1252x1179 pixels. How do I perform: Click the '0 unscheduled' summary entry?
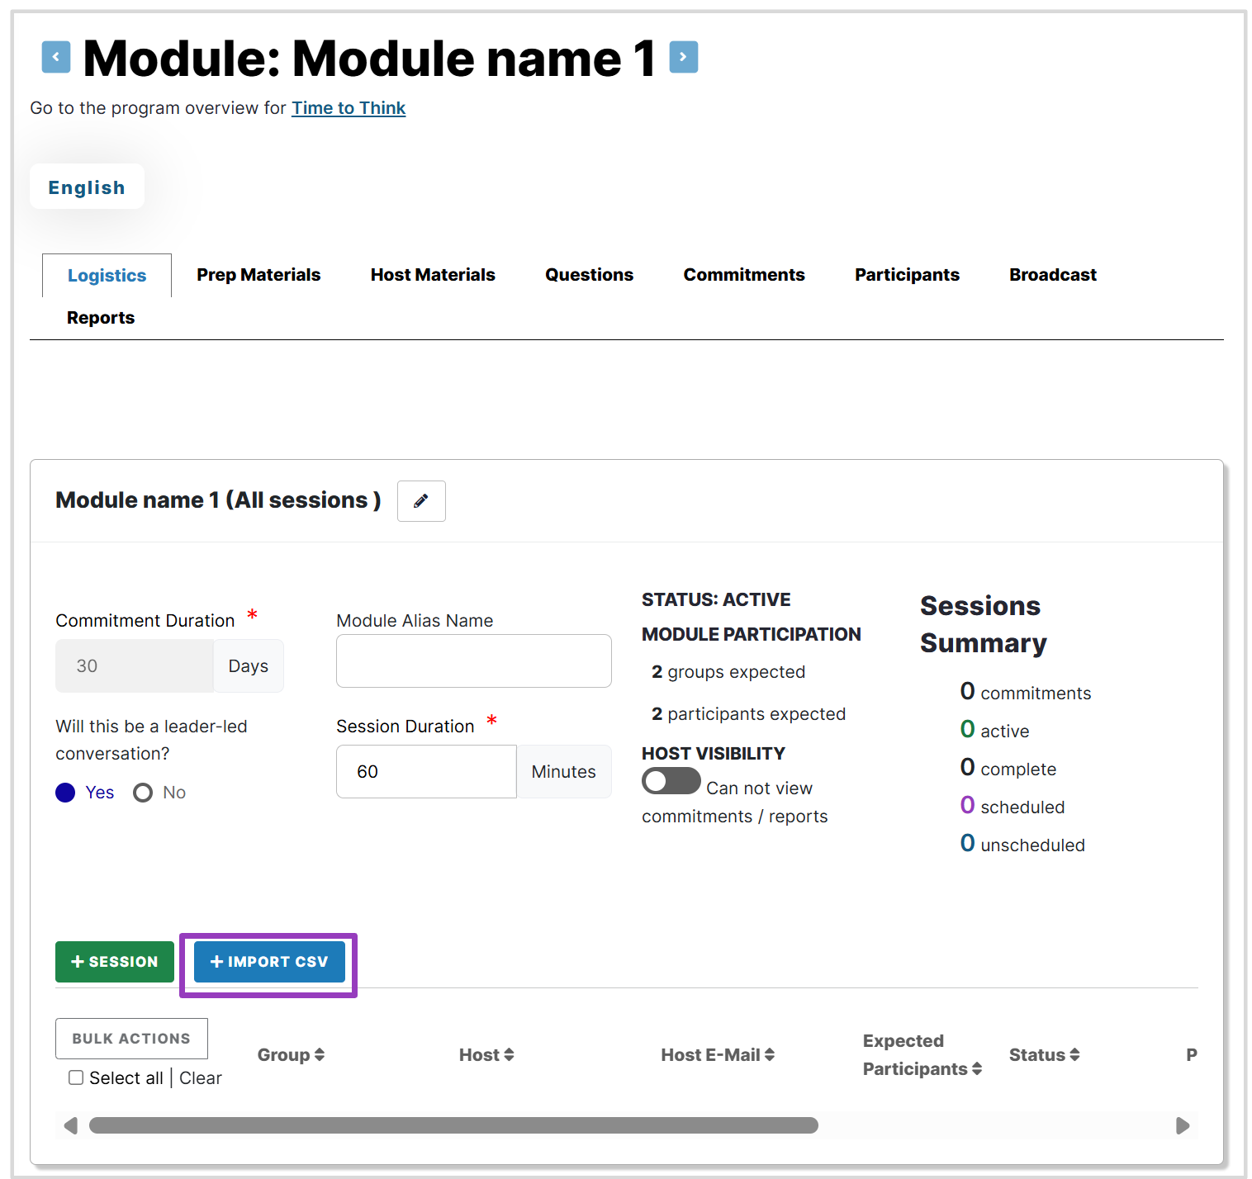tap(1022, 844)
